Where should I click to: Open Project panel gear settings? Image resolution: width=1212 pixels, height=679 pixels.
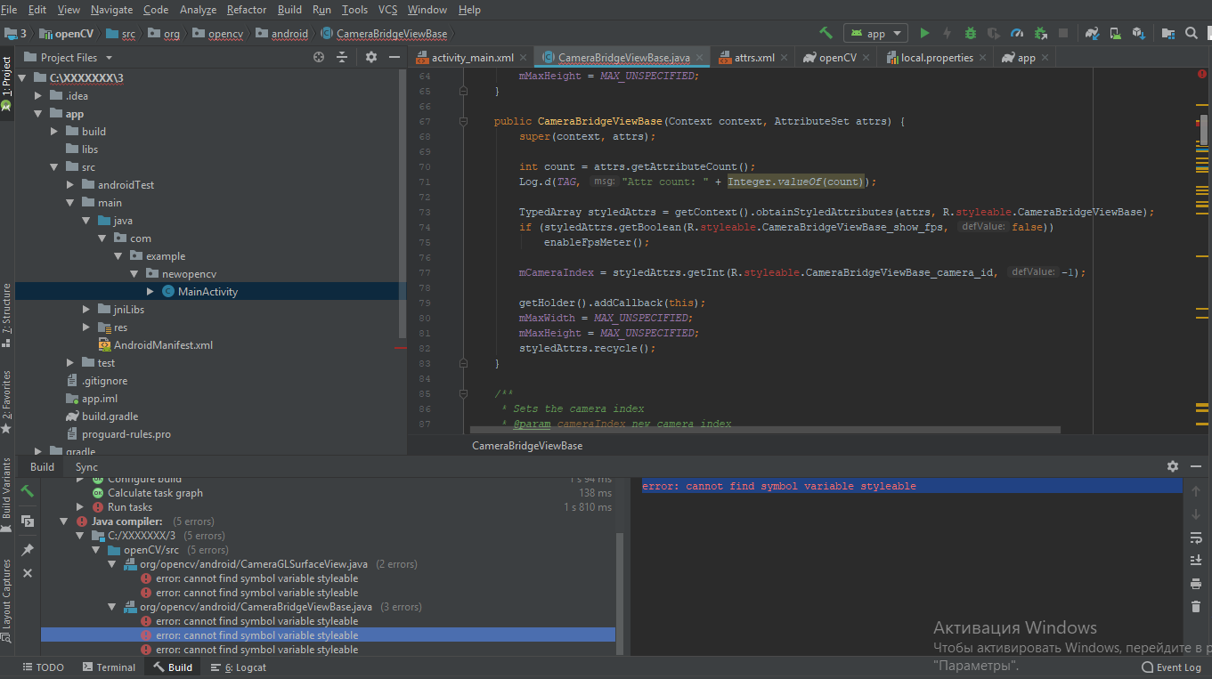(371, 57)
